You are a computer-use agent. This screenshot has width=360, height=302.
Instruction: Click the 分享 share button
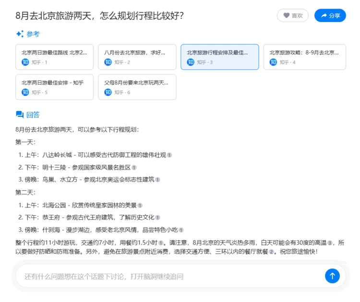(x=330, y=15)
